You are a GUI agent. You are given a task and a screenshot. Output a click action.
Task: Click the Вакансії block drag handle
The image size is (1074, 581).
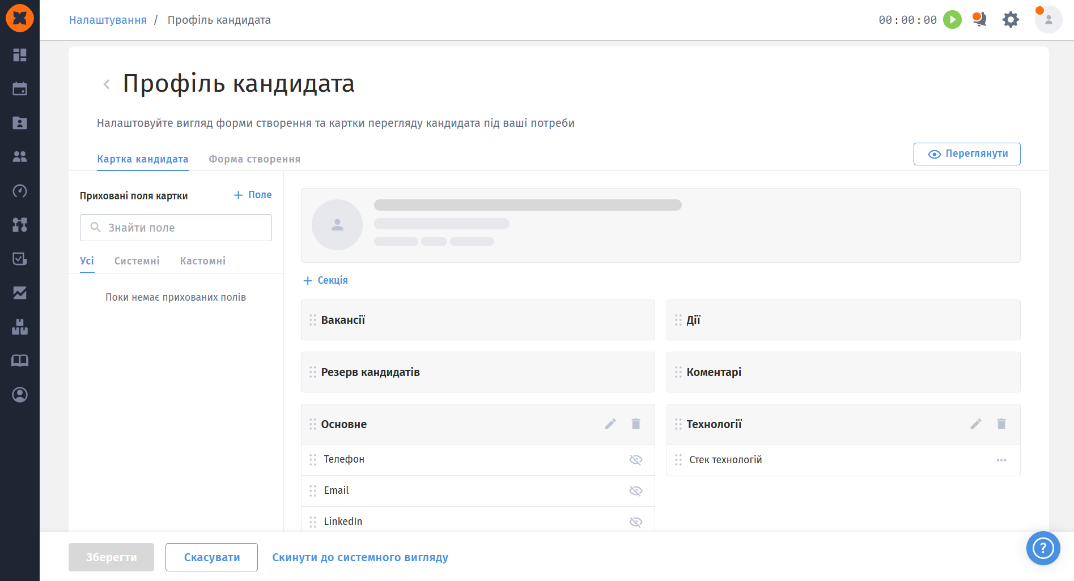[313, 320]
